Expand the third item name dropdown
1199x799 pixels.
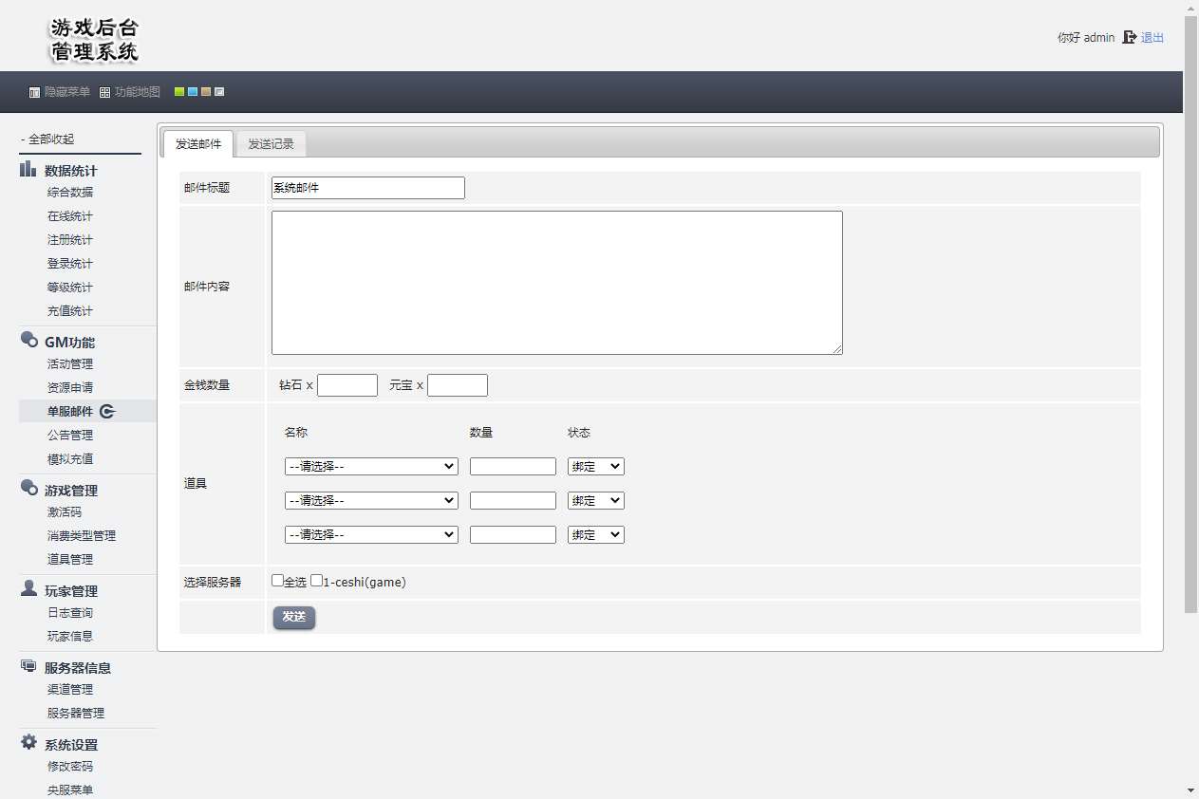click(x=371, y=535)
